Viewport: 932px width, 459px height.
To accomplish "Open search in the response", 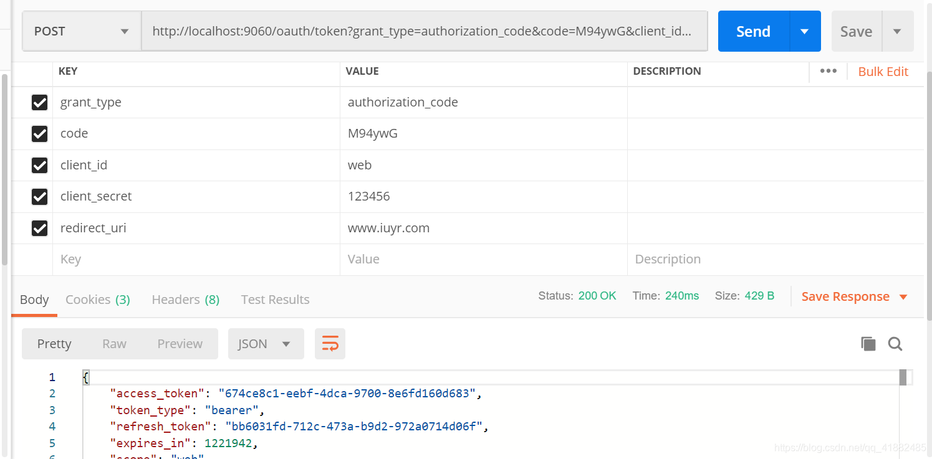I will 895,344.
